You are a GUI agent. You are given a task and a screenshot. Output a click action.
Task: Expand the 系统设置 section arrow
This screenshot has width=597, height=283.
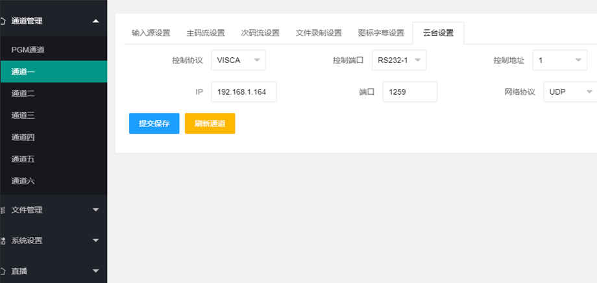point(96,240)
